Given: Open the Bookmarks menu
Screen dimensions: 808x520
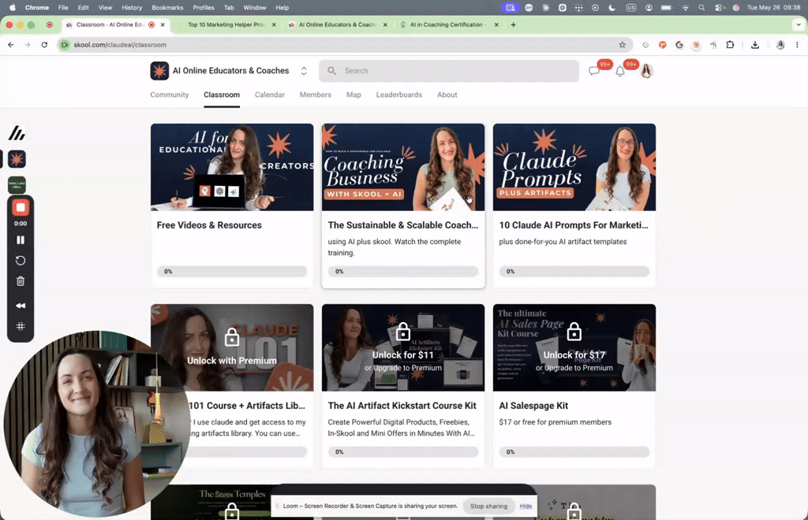Looking at the screenshot, I should (167, 8).
